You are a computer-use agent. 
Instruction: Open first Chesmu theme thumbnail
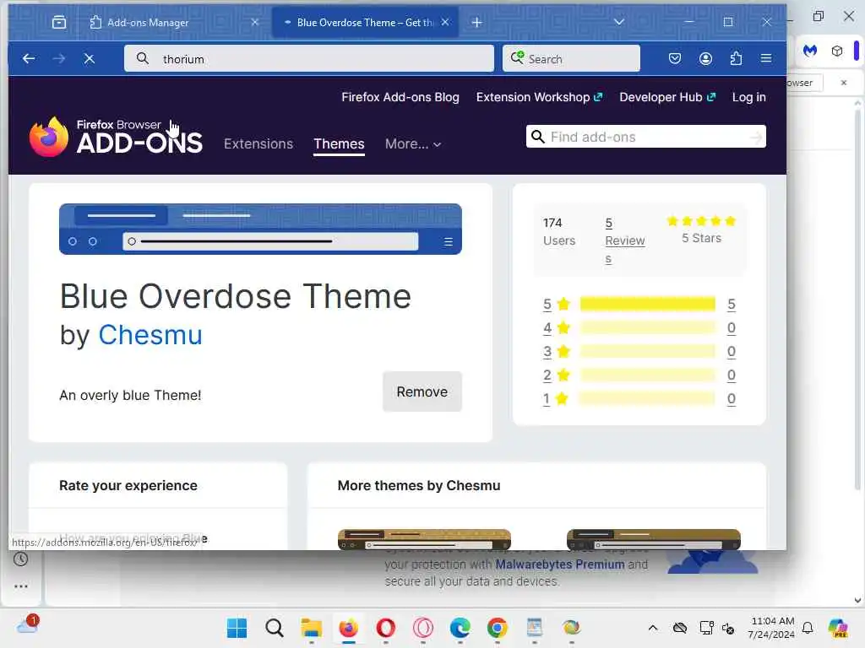[x=424, y=539]
